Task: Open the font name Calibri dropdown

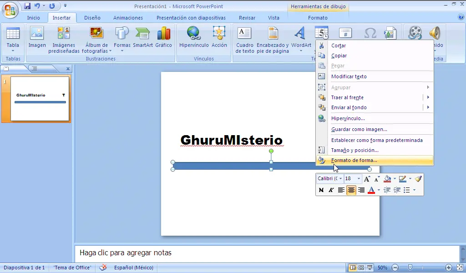Action: pos(340,178)
